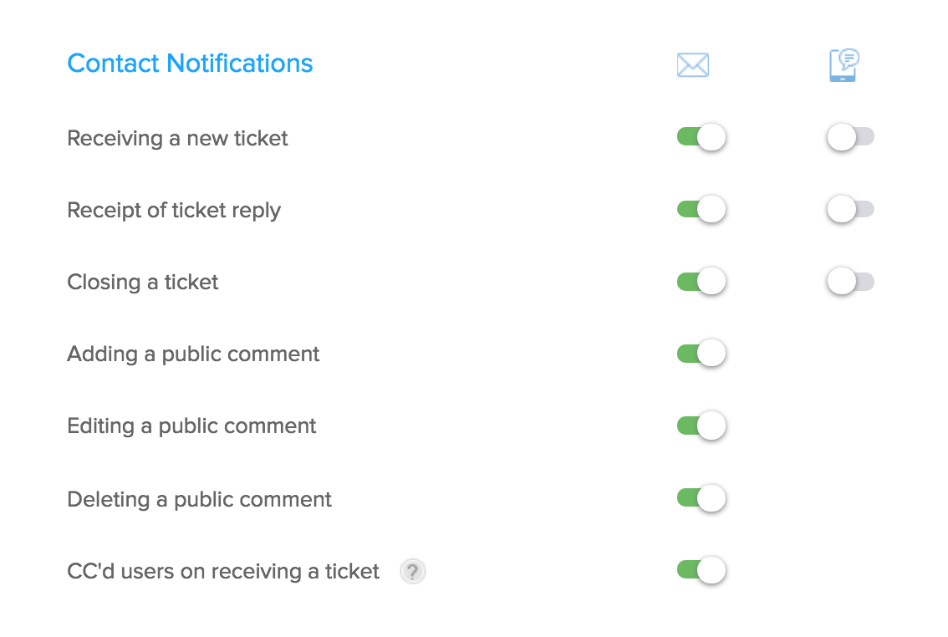Viewport: 948px width, 637px height.
Task: Toggle email for closing a ticket
Action: point(701,282)
